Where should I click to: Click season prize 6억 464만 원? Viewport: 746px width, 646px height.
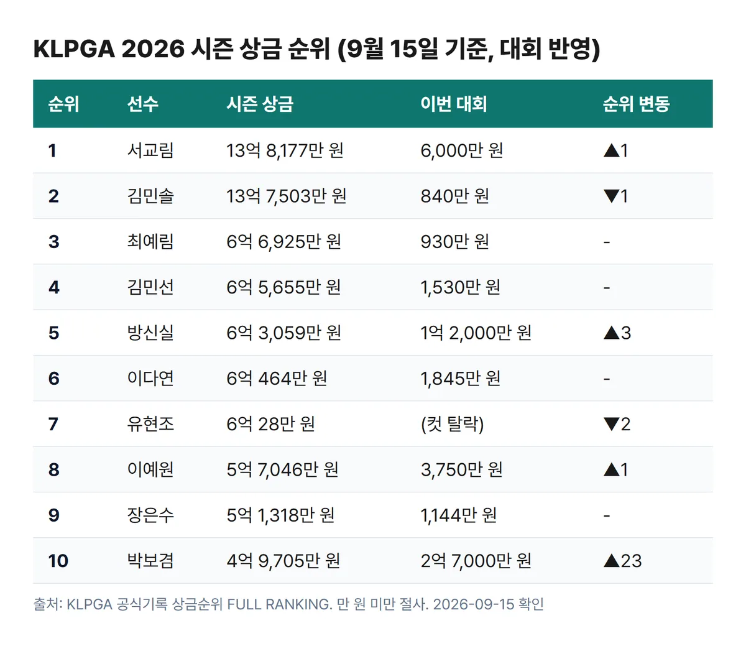277,378
